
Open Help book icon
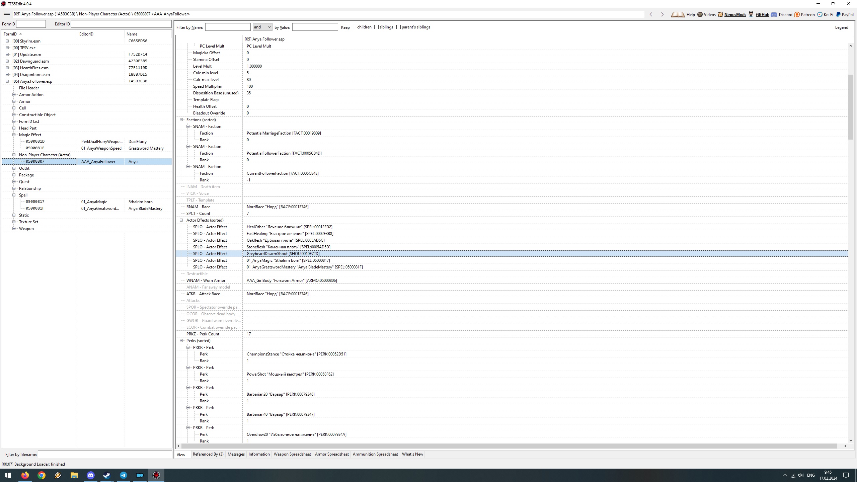click(678, 14)
